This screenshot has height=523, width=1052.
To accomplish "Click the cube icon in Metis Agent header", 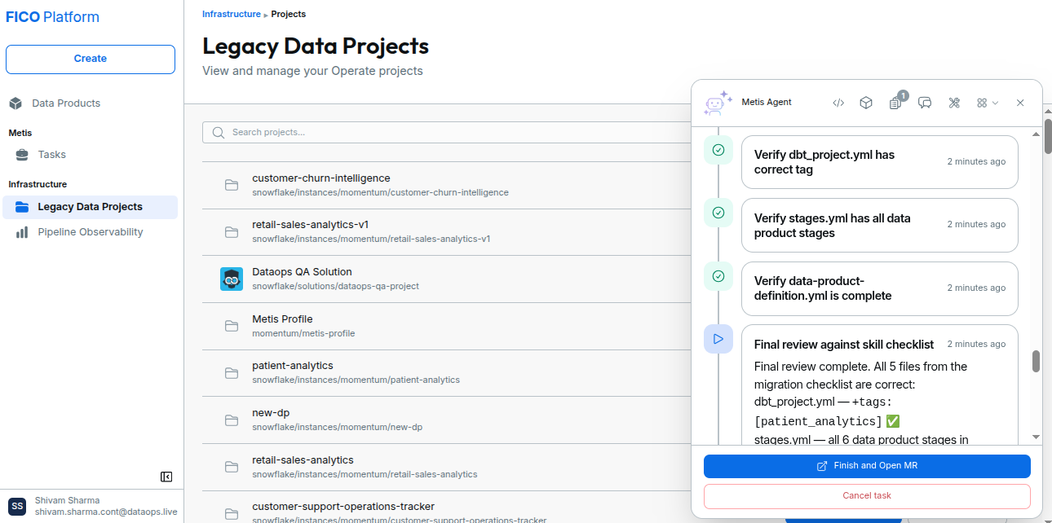I will click(866, 103).
